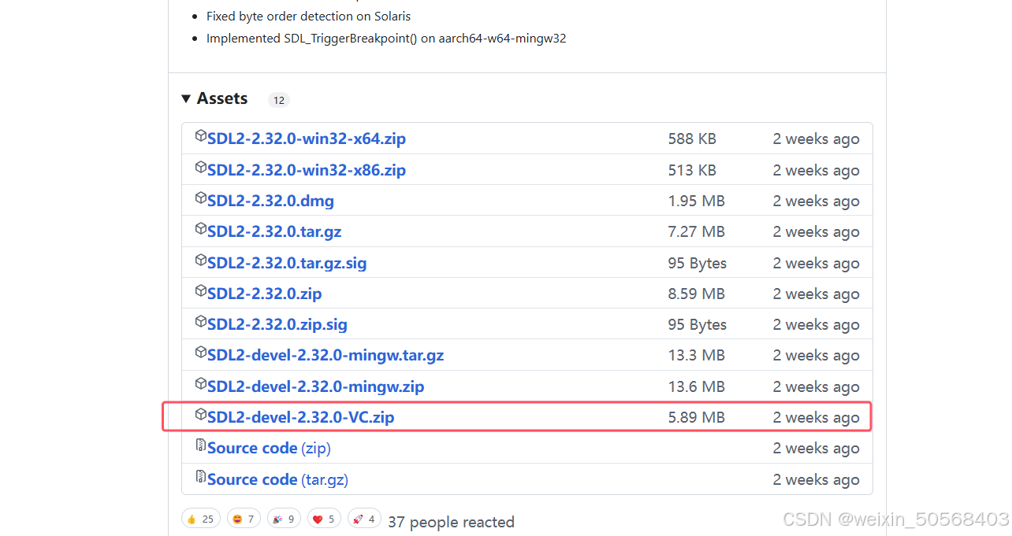Click package icon beside SDL2-2.32.0.zip.sig
Viewport: 1012px width, 536px height.
click(x=200, y=321)
